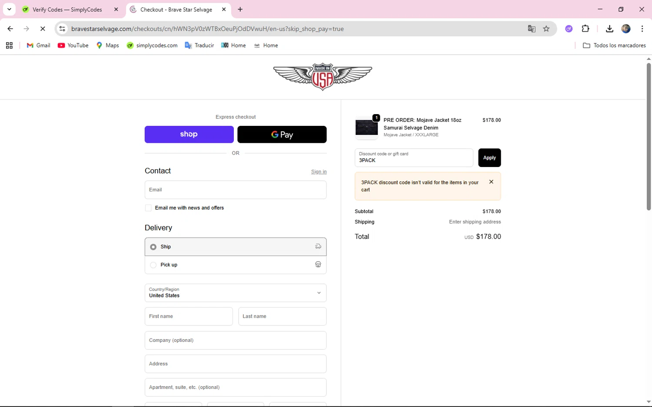
Task: Click the browser address bar URL
Action: 207,29
